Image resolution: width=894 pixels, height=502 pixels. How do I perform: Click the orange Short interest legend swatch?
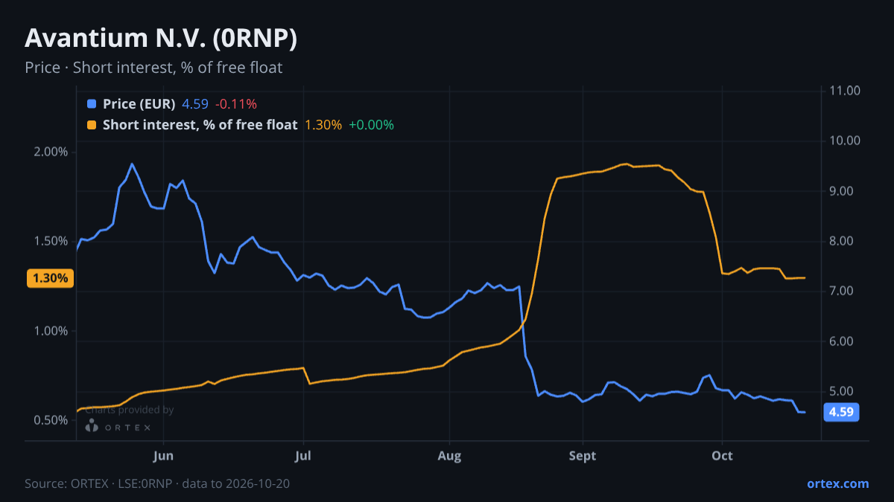point(92,125)
